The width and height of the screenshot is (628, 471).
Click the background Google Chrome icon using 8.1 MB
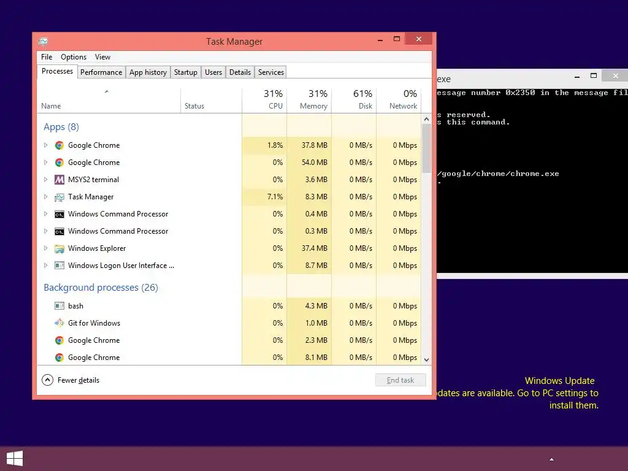59,358
